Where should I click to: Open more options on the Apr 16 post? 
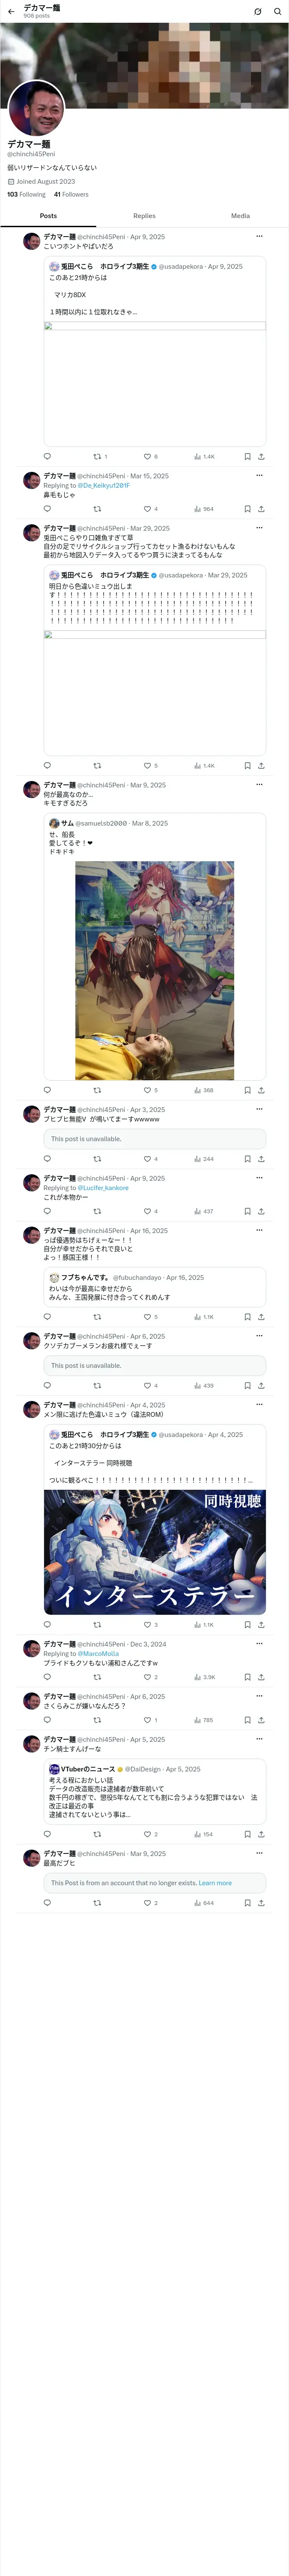[259, 1230]
